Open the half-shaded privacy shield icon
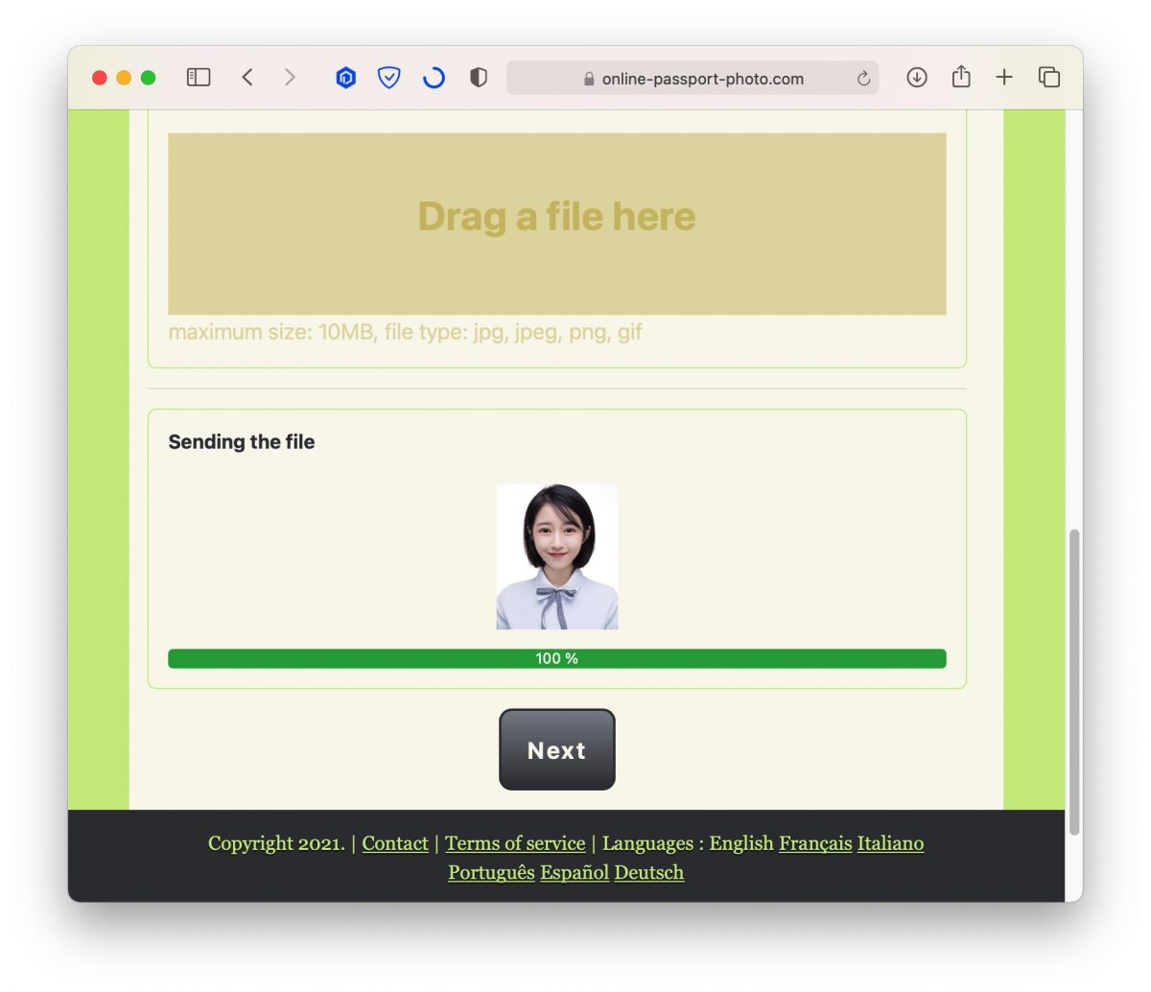This screenshot has width=1151, height=992. click(x=479, y=78)
